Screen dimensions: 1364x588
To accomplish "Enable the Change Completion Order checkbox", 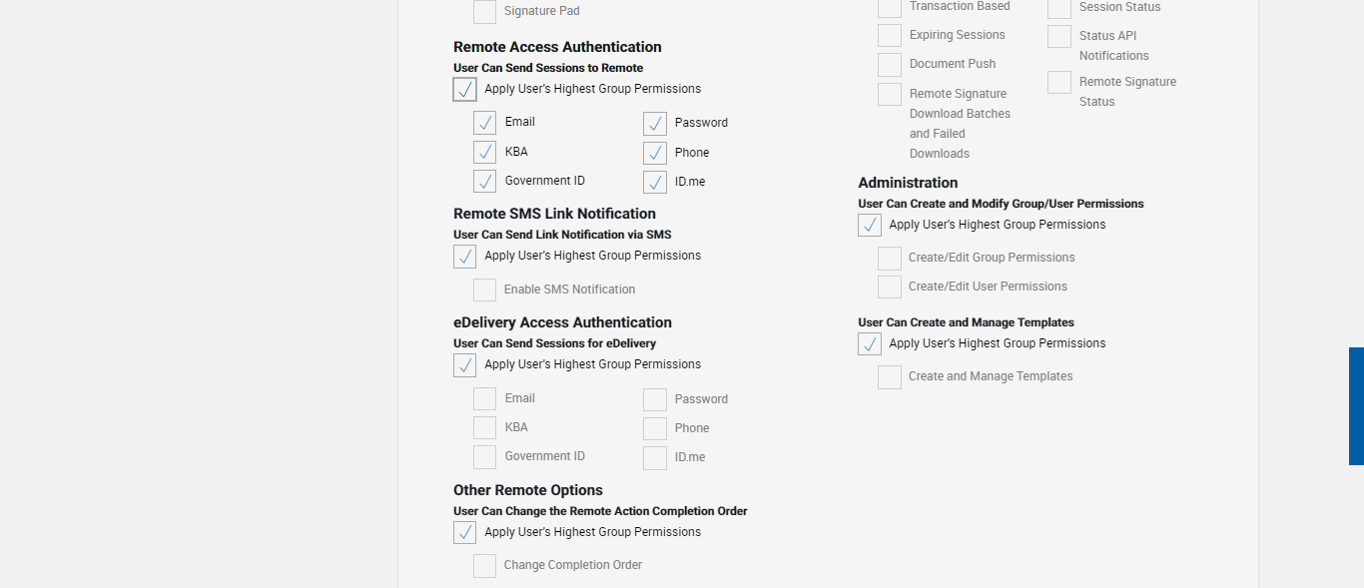I will [485, 566].
